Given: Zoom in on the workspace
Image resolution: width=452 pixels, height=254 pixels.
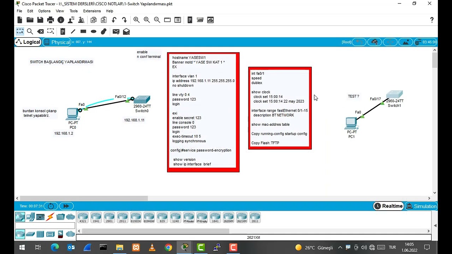Looking at the screenshot, I should click(137, 20).
